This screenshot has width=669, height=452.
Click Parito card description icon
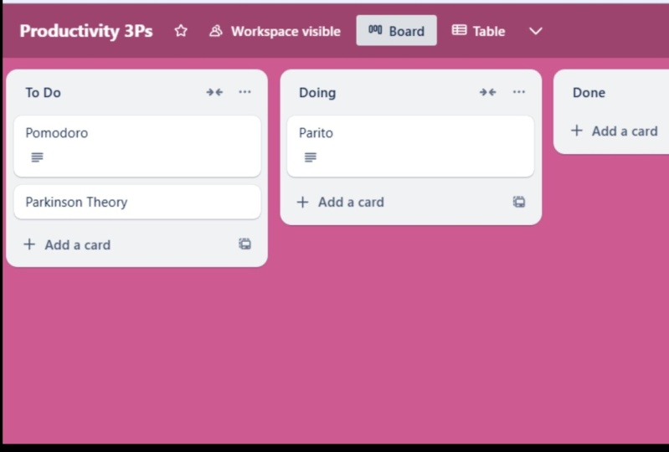311,157
